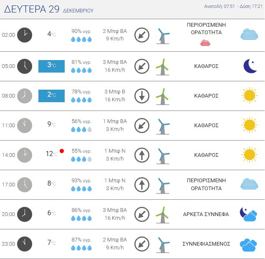Click the sun icon in the 08:00 row
The image size is (265, 259).
[249, 96]
